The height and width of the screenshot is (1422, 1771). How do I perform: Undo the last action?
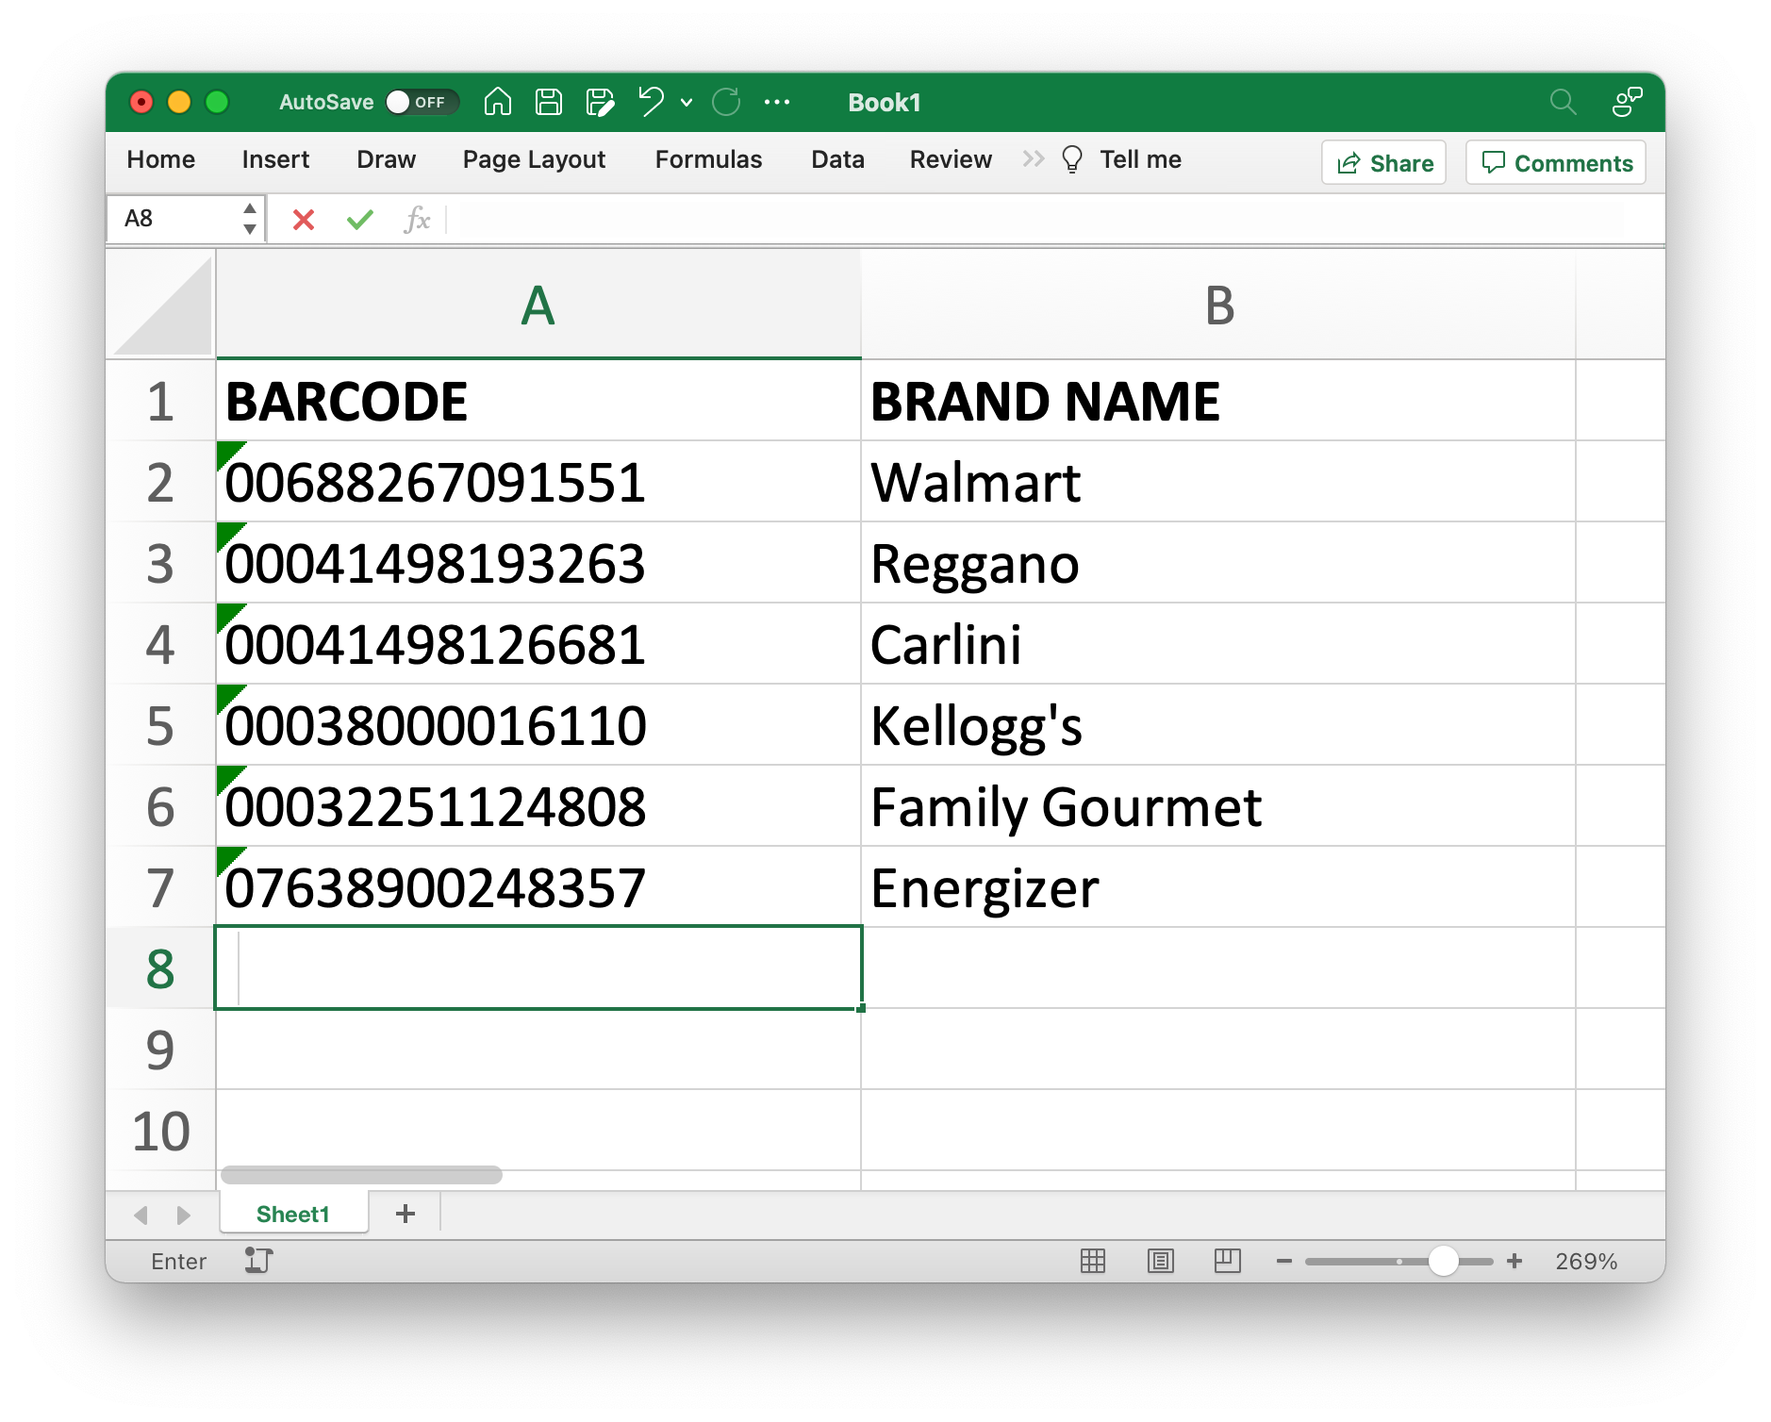coord(651,101)
